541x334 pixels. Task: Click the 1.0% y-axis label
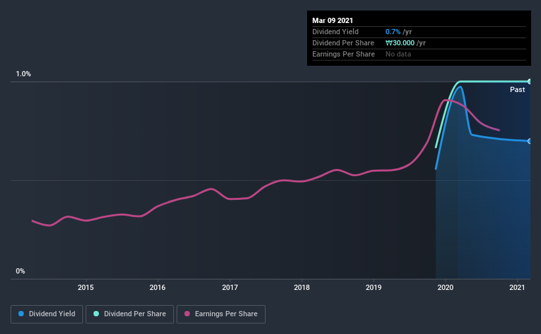23,74
